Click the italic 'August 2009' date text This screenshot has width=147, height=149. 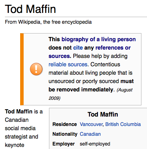(90, 94)
